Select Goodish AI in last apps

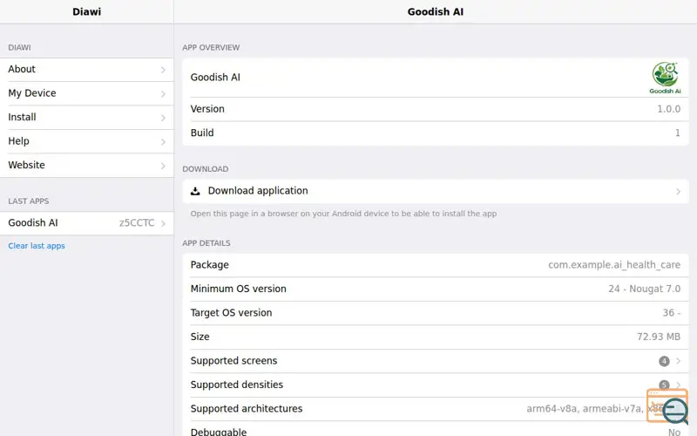point(86,223)
